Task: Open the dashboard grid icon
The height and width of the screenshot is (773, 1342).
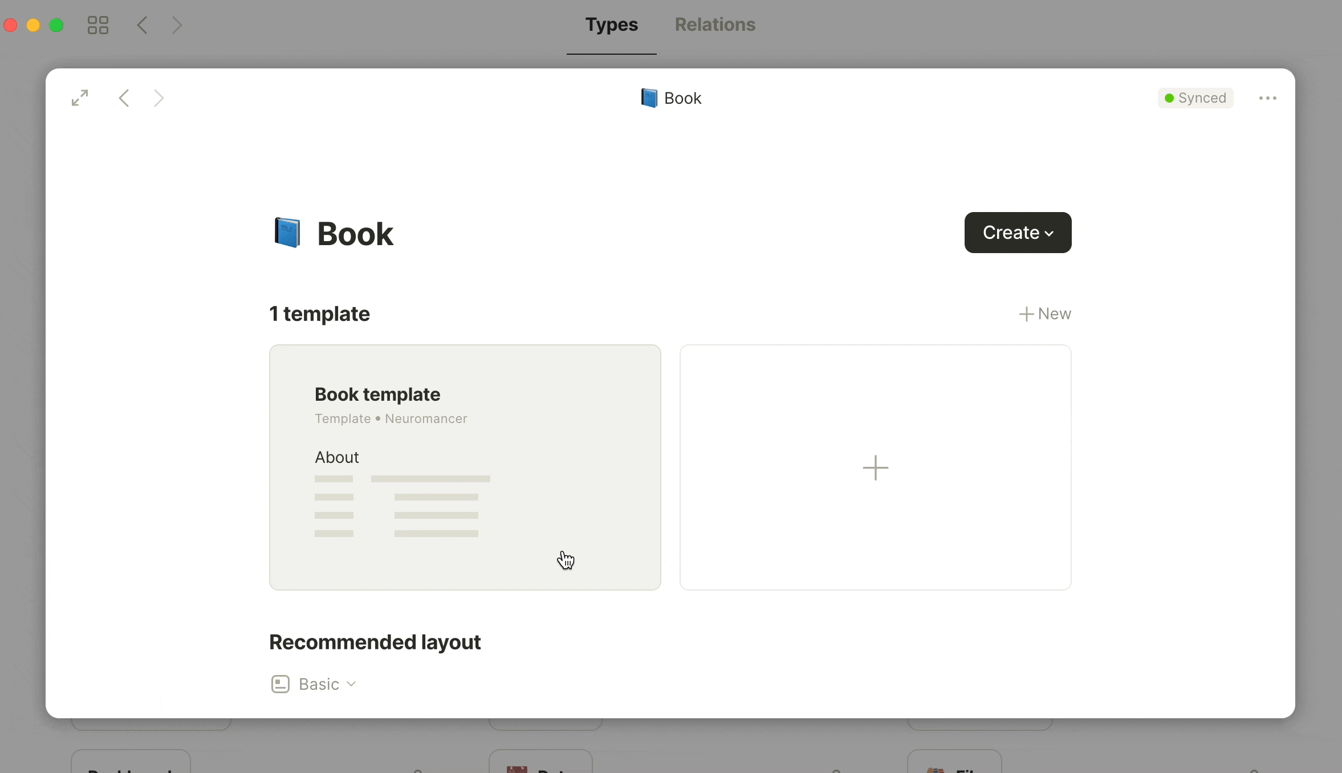Action: pos(97,25)
